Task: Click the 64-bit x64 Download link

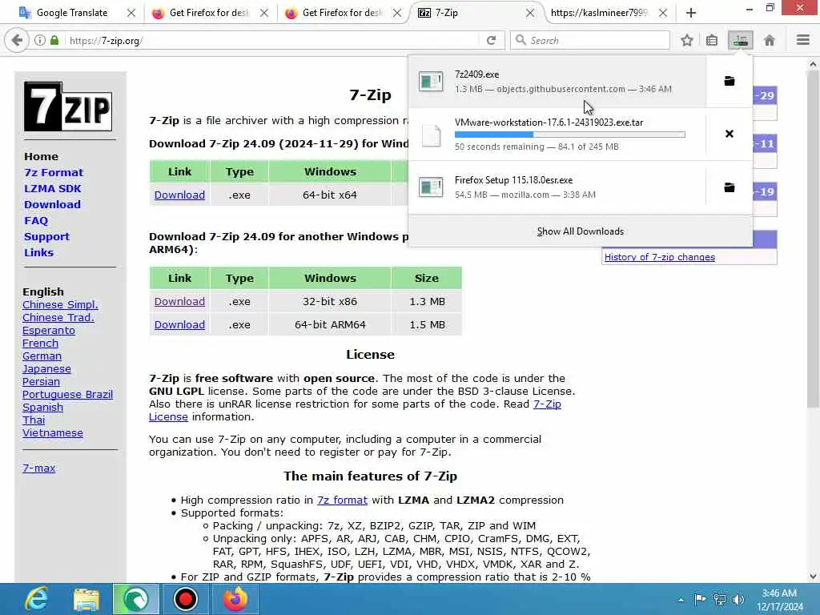Action: click(x=179, y=195)
